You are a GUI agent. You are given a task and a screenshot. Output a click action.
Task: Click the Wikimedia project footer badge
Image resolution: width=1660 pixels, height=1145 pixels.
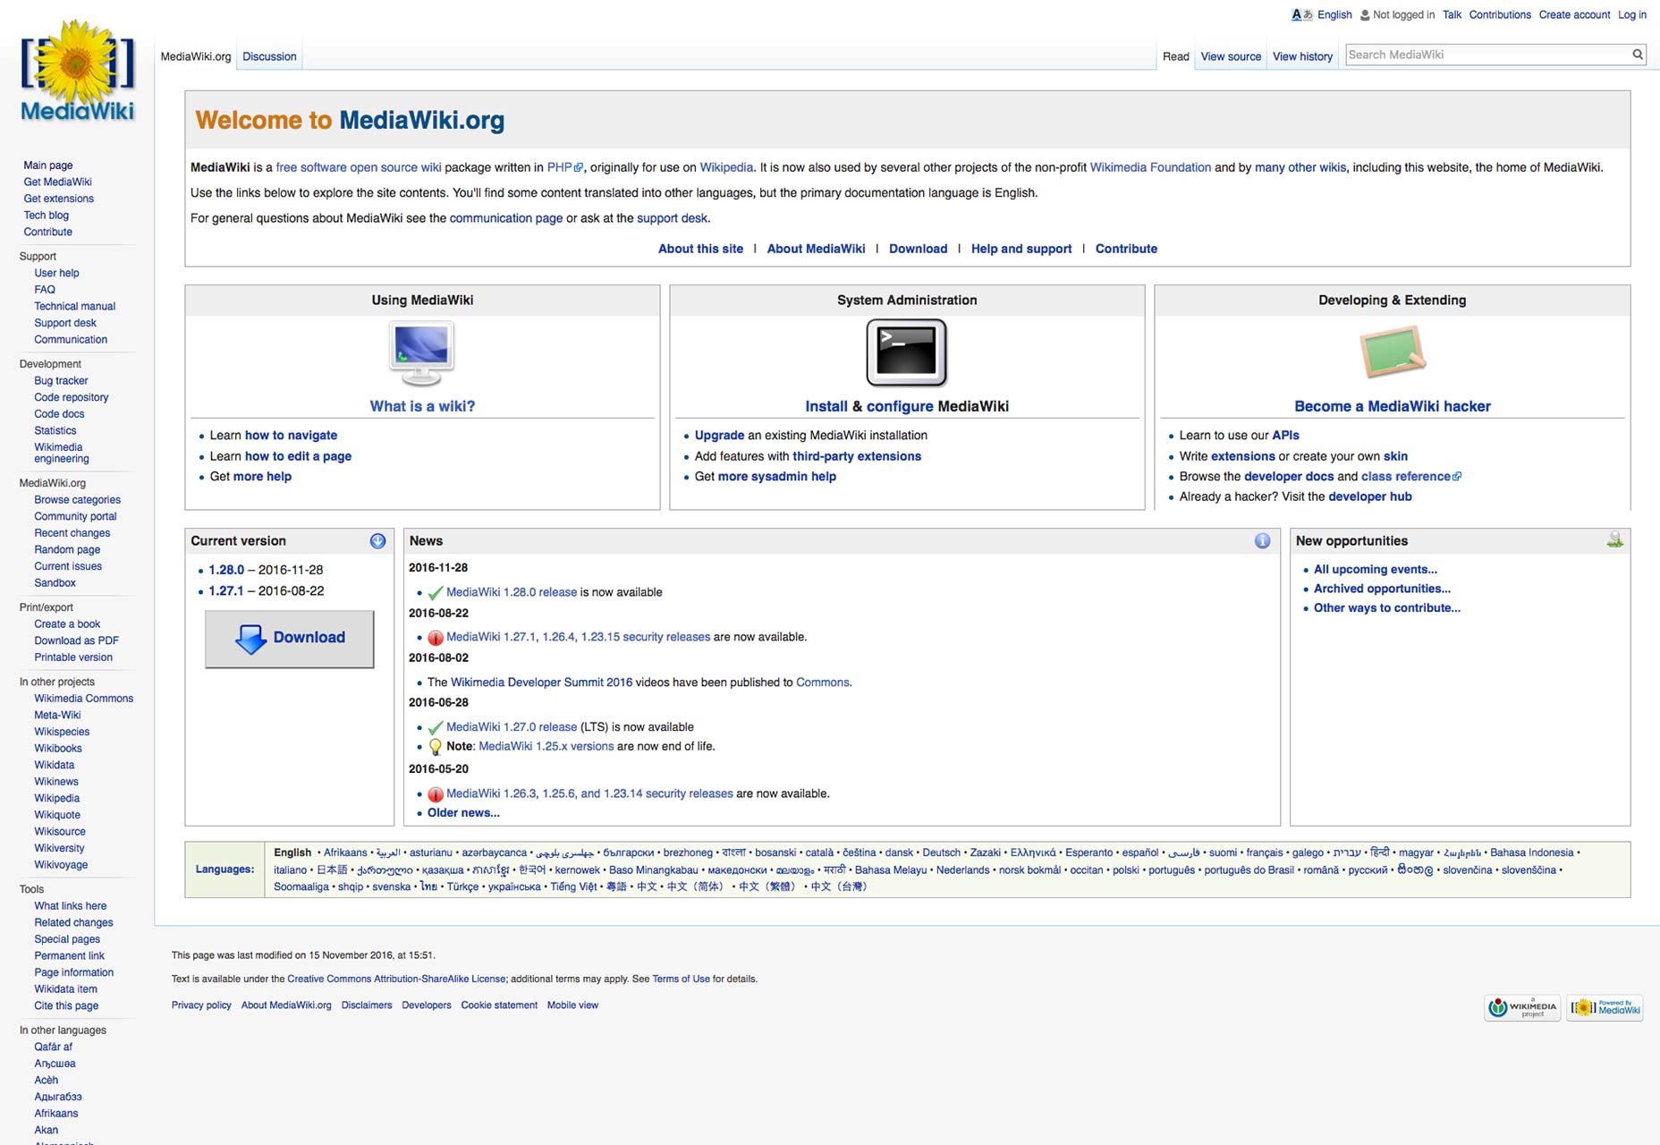coord(1522,1007)
